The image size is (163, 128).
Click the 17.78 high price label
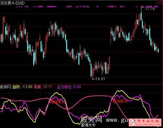click(x=150, y=9)
